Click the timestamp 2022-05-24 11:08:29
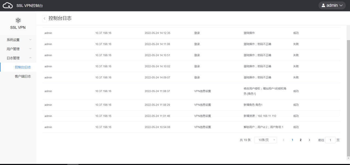This screenshot has width=350, height=165. click(x=157, y=105)
